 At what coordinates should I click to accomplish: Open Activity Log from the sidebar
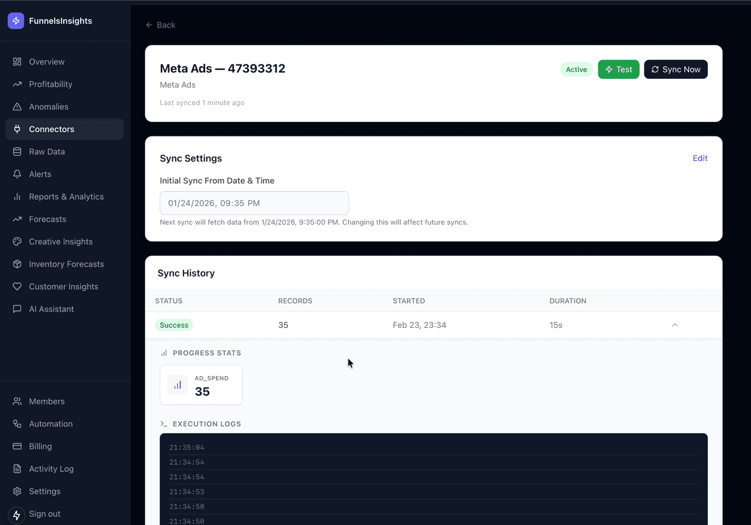click(18, 468)
